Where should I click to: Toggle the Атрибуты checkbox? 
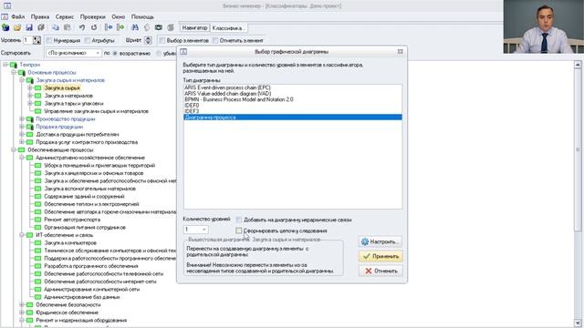click(x=88, y=40)
